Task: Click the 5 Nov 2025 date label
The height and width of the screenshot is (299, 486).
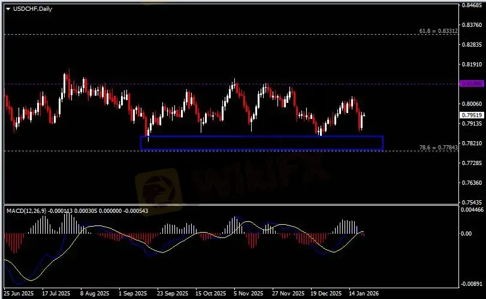Action: pyautogui.click(x=249, y=293)
